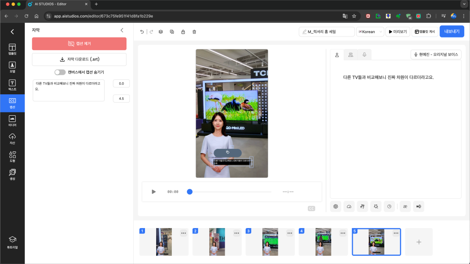Viewport: 470px width, 264px height.
Task: Select scene 1 thumbnail
Action: (163, 242)
